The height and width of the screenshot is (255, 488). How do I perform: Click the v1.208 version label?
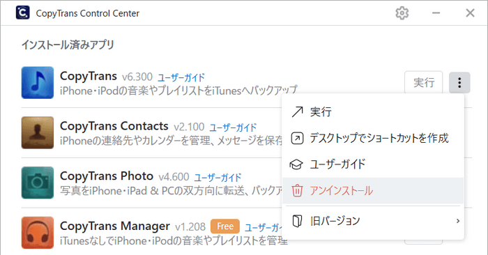(190, 227)
